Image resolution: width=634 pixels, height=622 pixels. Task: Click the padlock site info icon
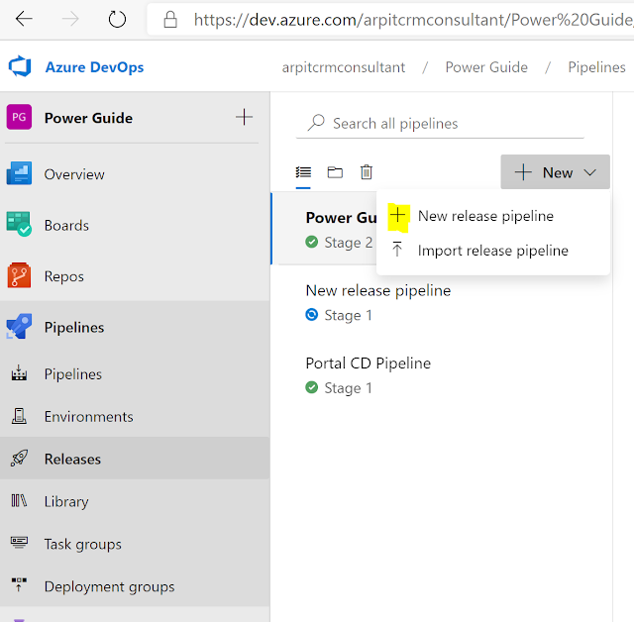[x=170, y=20]
